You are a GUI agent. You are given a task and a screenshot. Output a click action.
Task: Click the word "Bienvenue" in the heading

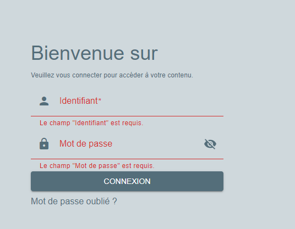[x=78, y=53]
